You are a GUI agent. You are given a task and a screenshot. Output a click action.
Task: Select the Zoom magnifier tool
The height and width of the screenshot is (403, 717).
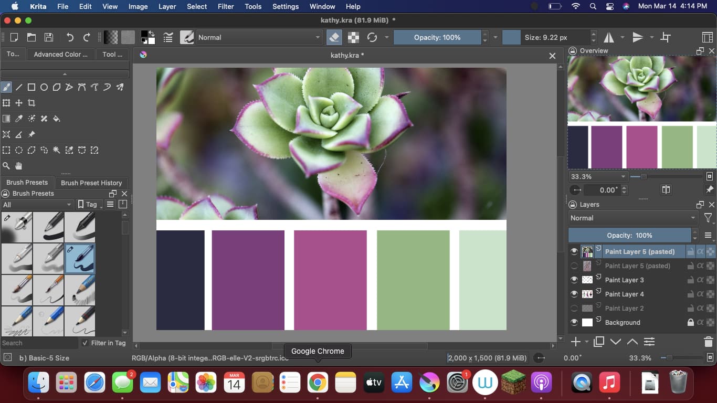coord(6,166)
